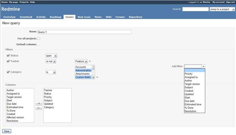This screenshot has height=135, width=236.
Task: Open the Mischa user profile link
Action: 206,2
